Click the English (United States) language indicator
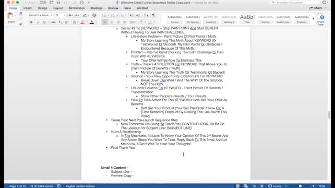Viewport: 335px width, 188px height. point(80,186)
